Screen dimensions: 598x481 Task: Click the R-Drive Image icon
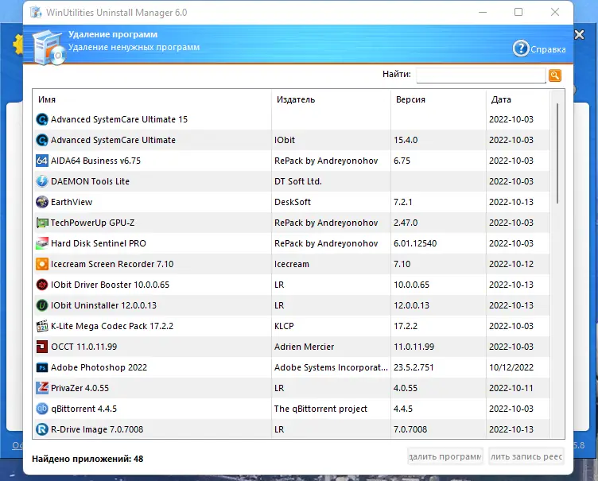point(42,429)
